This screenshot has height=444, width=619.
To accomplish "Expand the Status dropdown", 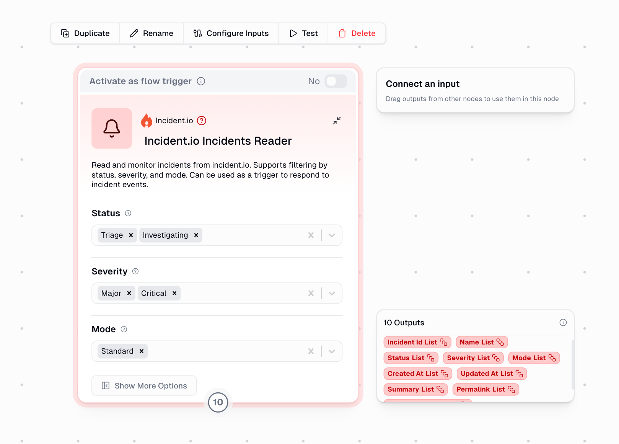I will (331, 235).
